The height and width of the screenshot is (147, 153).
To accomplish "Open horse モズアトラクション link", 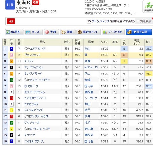I will pos(35,92).
